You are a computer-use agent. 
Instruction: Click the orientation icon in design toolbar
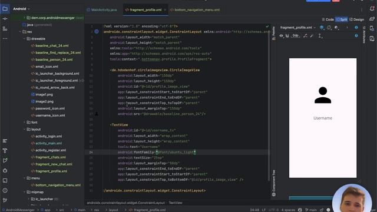tap(329, 28)
